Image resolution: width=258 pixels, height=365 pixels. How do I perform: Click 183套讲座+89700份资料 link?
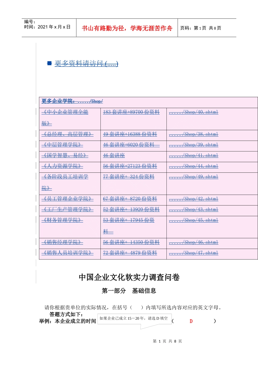click(131, 112)
